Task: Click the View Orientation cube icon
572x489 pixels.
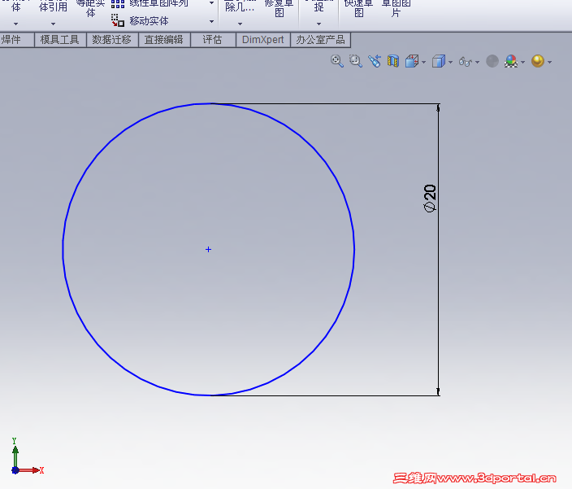Action: pos(412,61)
